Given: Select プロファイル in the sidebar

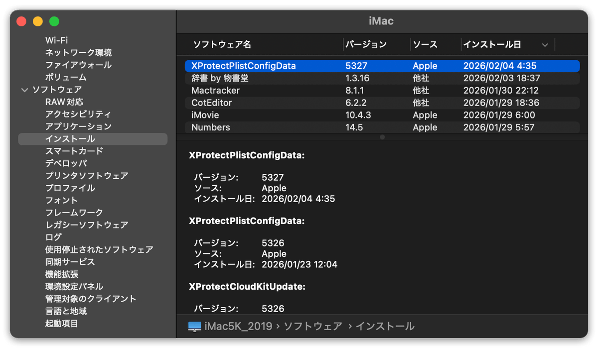Looking at the screenshot, I should (x=70, y=188).
